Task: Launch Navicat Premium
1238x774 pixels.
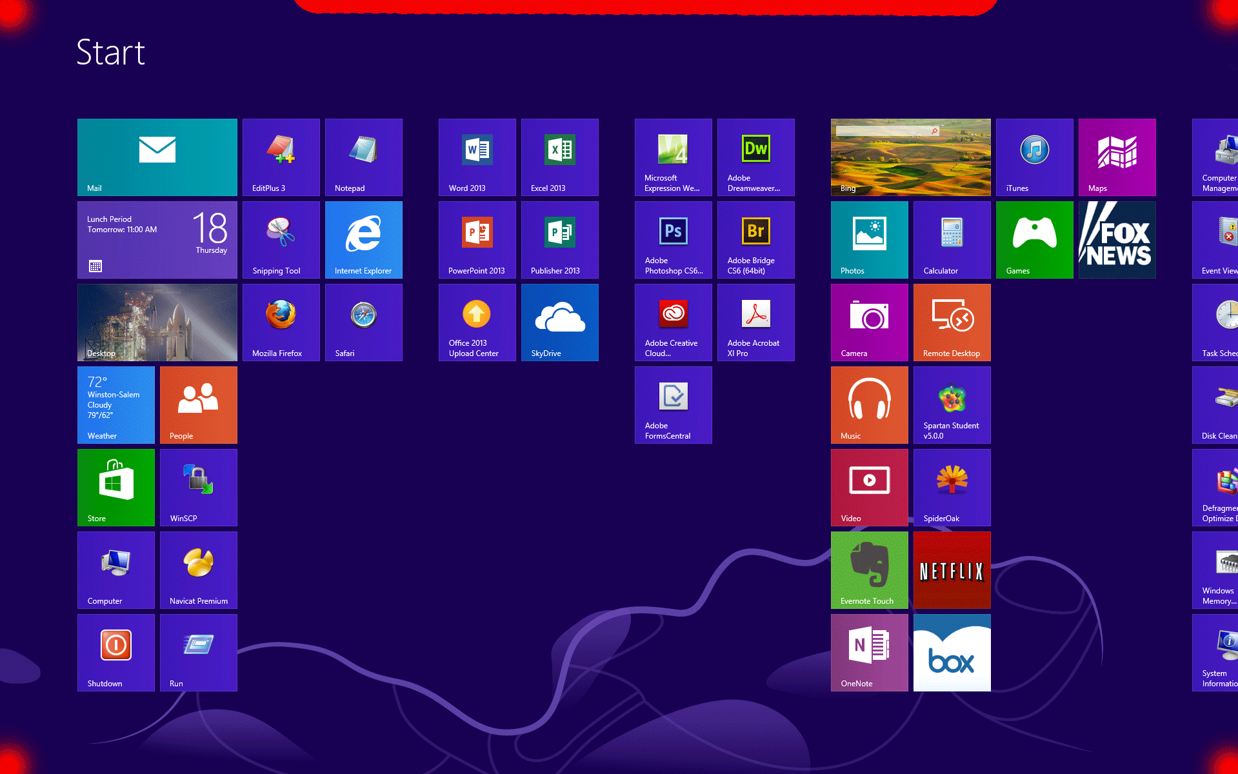Action: [199, 570]
